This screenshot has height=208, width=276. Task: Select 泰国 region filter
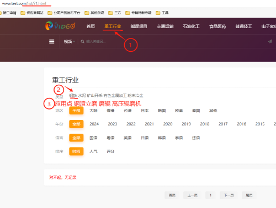point(196,111)
